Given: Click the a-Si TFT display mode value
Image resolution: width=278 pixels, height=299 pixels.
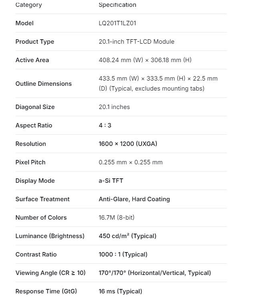Looking at the screenshot, I should 111,181.
